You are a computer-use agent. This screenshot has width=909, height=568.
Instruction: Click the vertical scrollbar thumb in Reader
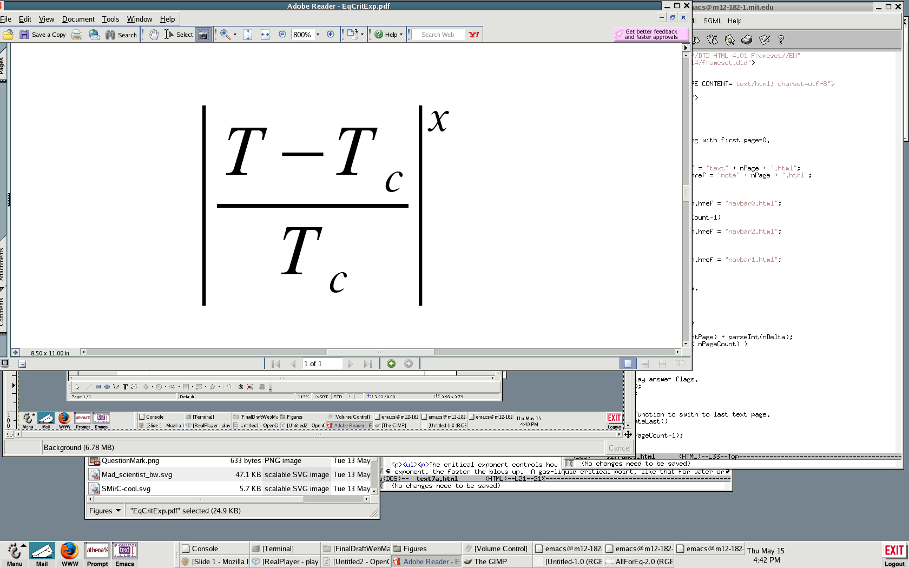686,193
